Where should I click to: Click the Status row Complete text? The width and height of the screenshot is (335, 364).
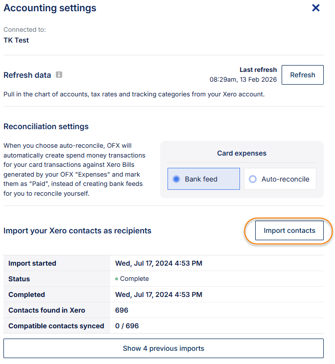[134, 279]
